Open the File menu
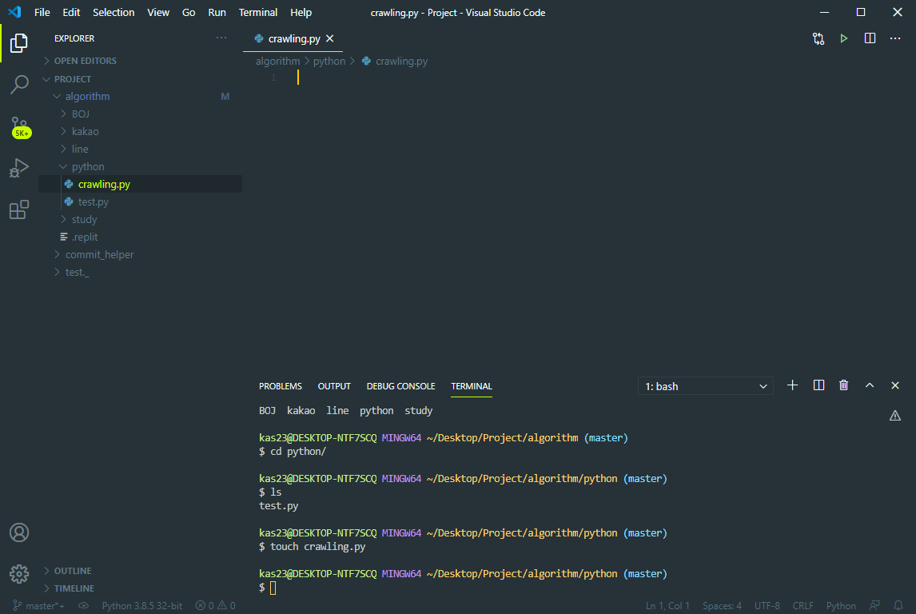The height and width of the screenshot is (614, 916). pos(42,12)
